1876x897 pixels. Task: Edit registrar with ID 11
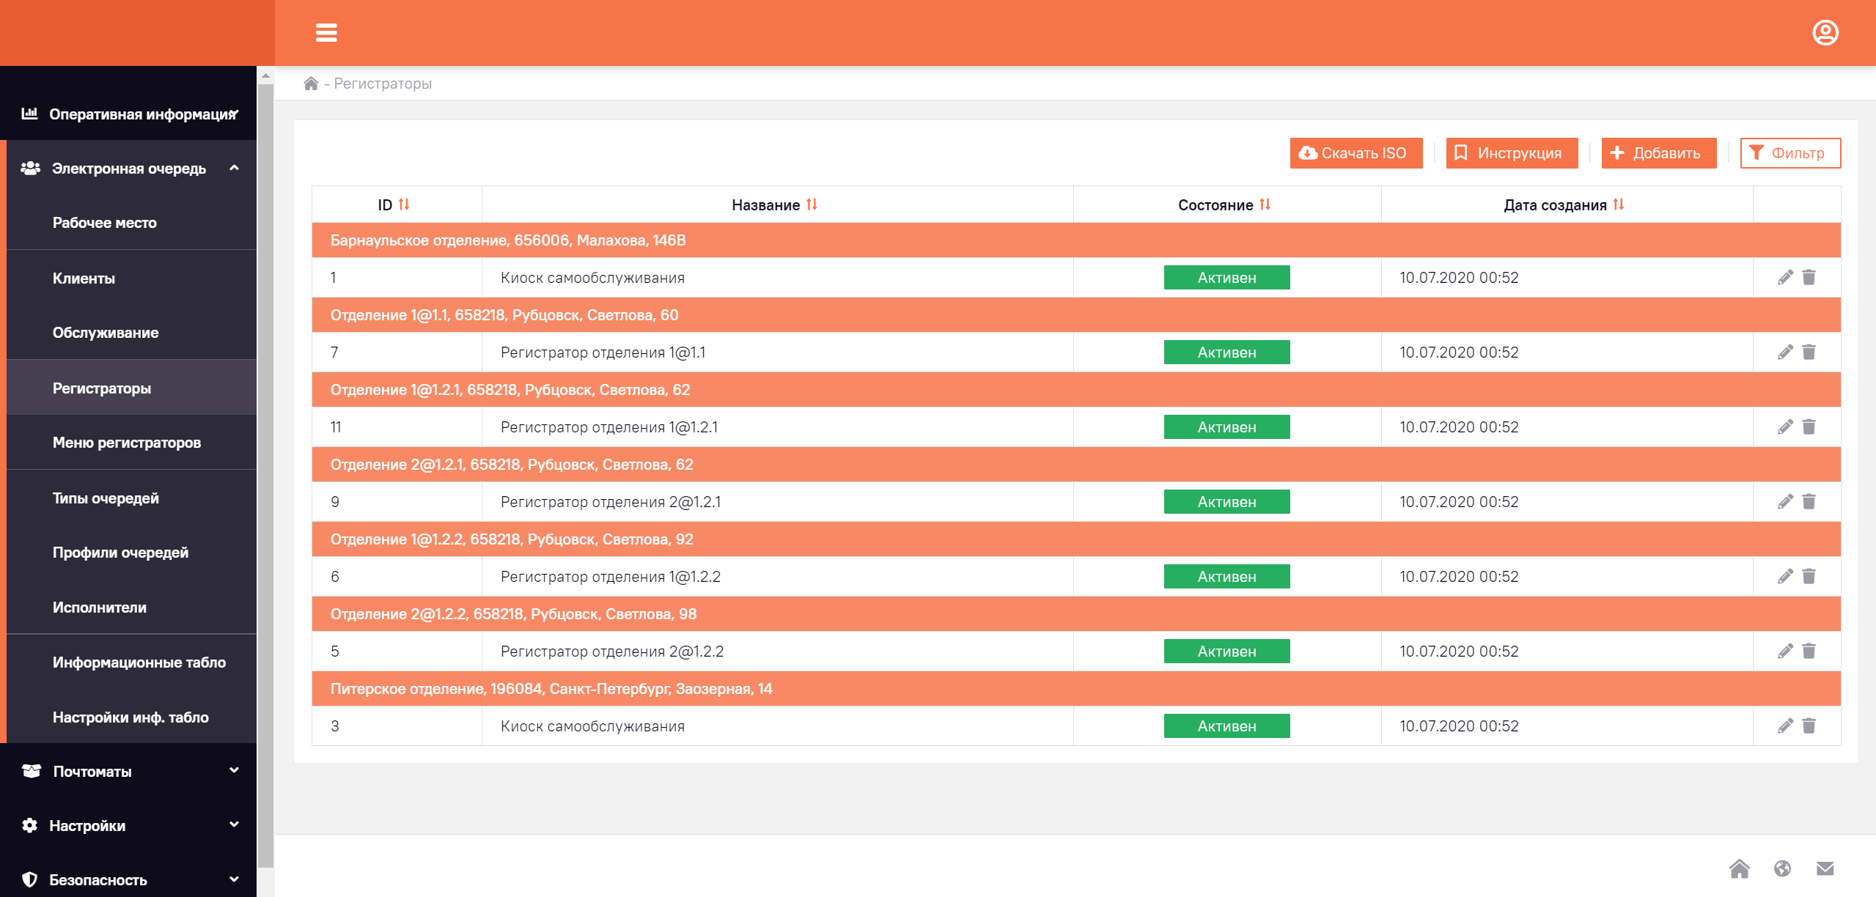[x=1785, y=427]
